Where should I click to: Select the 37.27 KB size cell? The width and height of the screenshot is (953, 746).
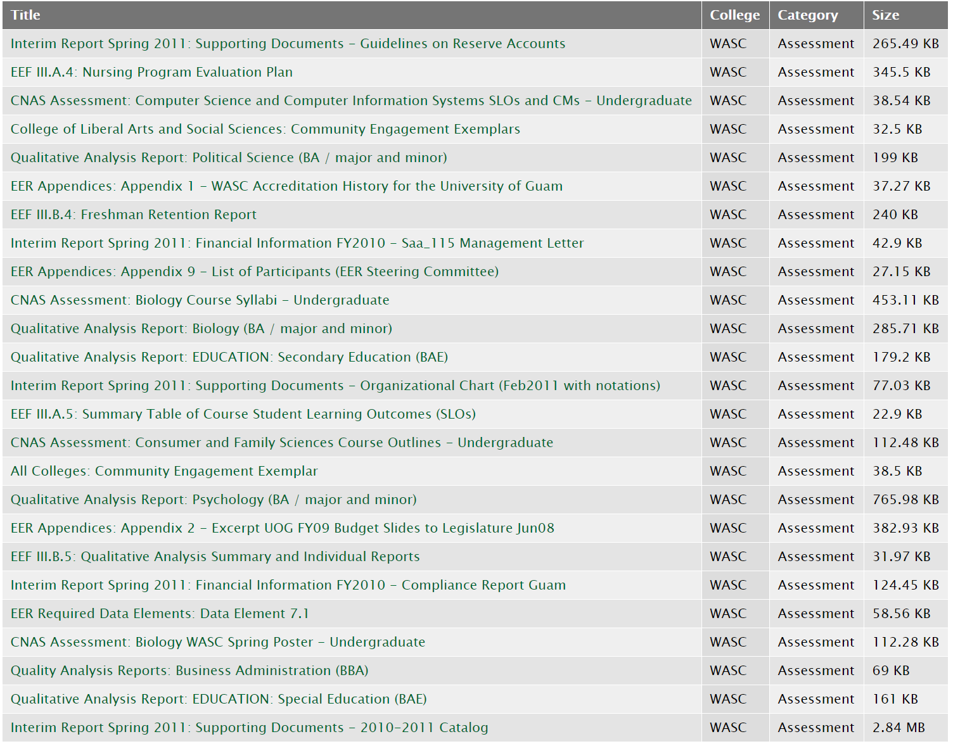coord(906,186)
